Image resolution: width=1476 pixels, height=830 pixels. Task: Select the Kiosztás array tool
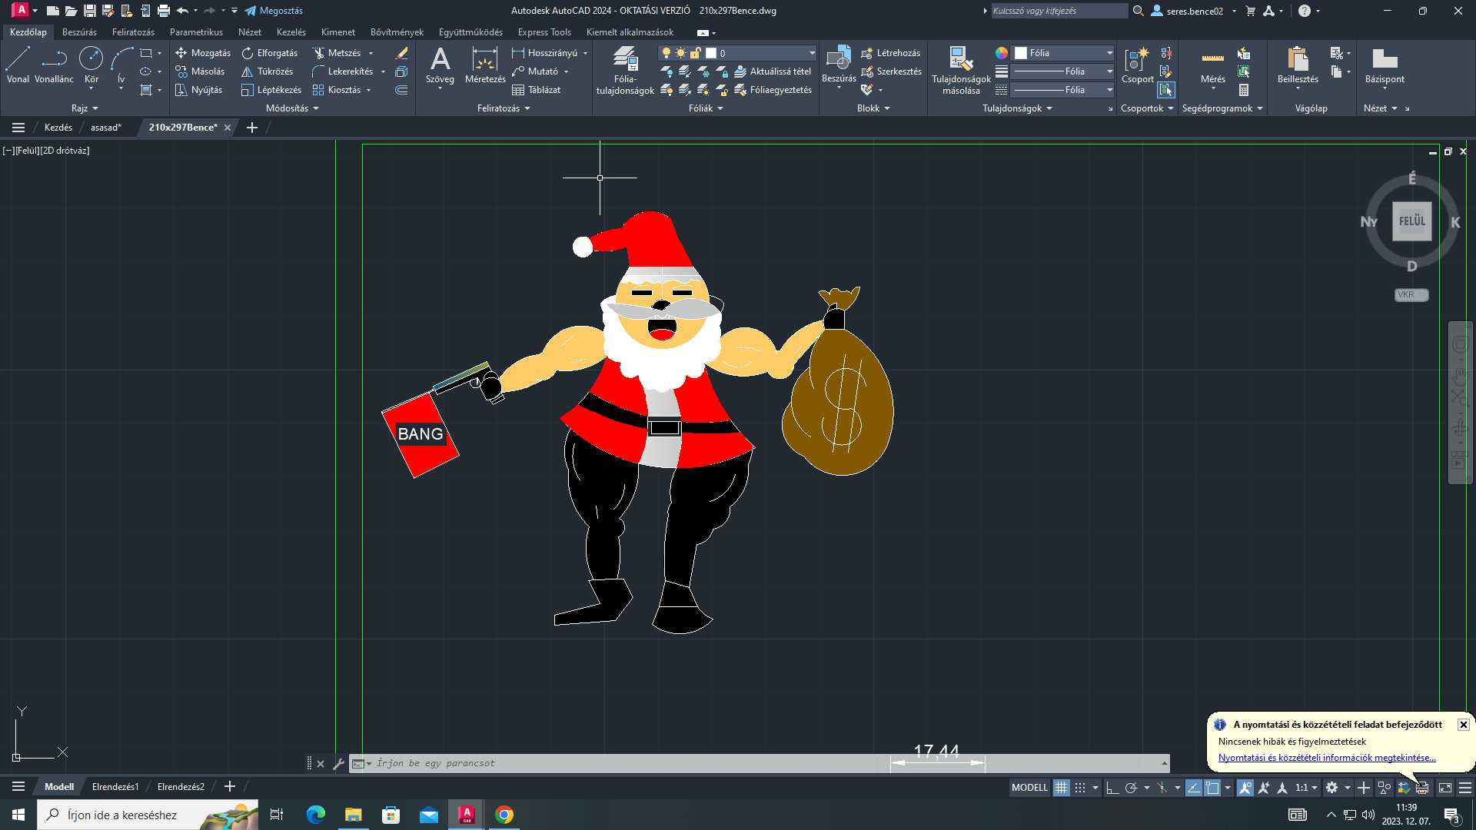[x=337, y=90]
